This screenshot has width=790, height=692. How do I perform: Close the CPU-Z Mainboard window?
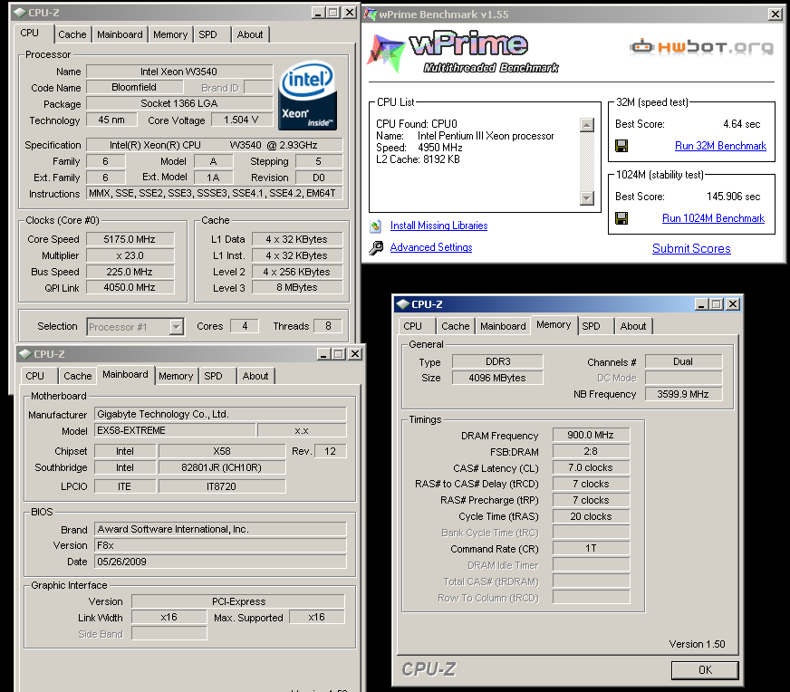click(355, 354)
